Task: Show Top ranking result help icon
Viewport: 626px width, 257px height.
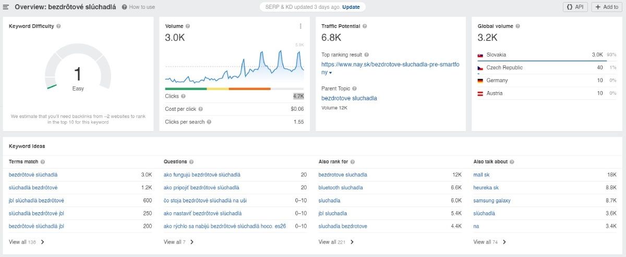Action: pyautogui.click(x=367, y=55)
